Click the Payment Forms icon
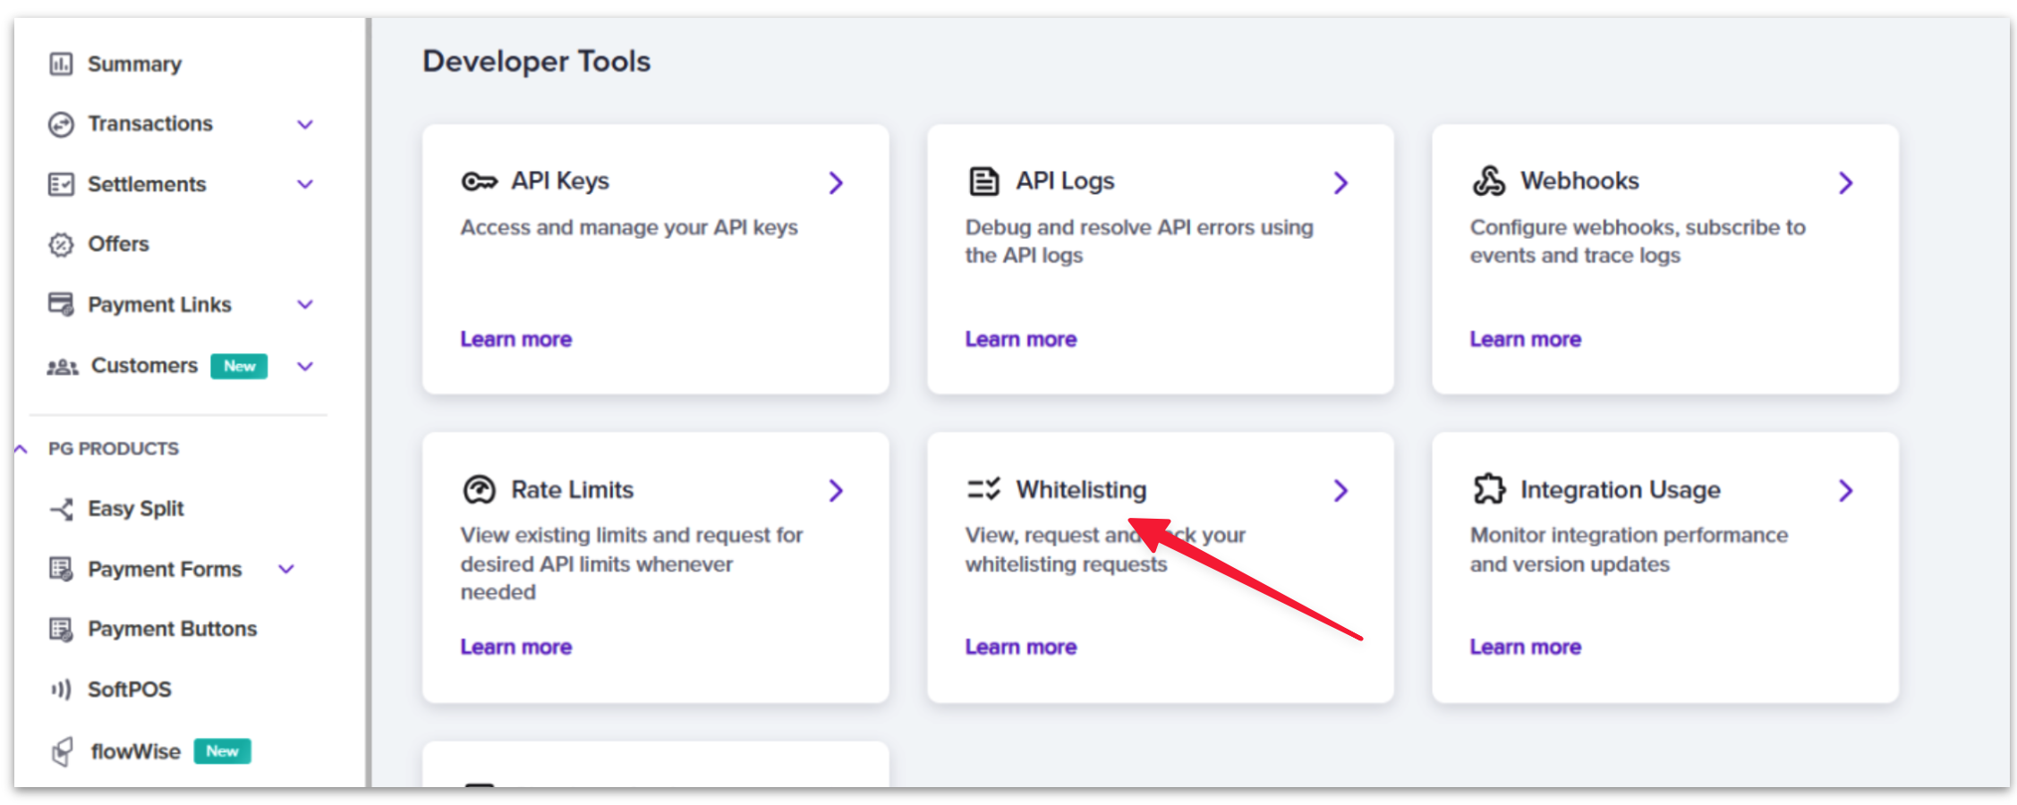This screenshot has height=805, width=2017. pyautogui.click(x=61, y=569)
